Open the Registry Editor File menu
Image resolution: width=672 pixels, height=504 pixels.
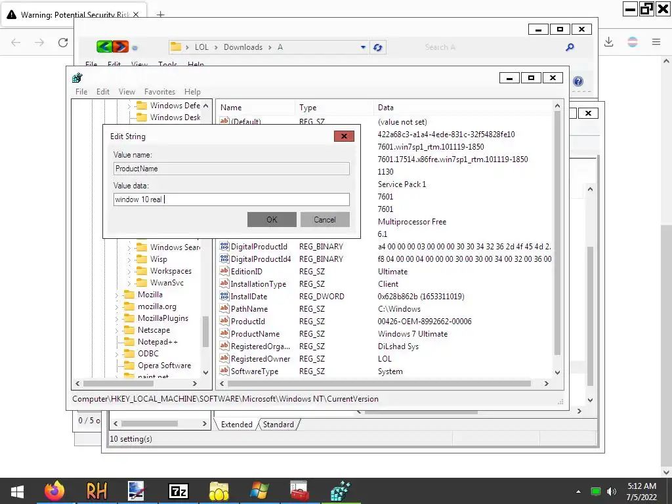point(81,92)
